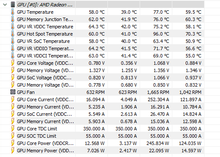Click thermometer icon beside GPU VR VDDIO
This screenshot has height=157, width=220.
click(x=12, y=48)
